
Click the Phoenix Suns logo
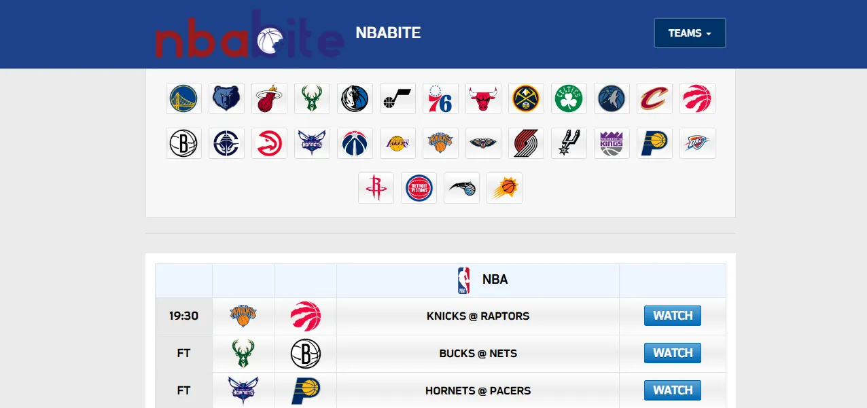(504, 188)
